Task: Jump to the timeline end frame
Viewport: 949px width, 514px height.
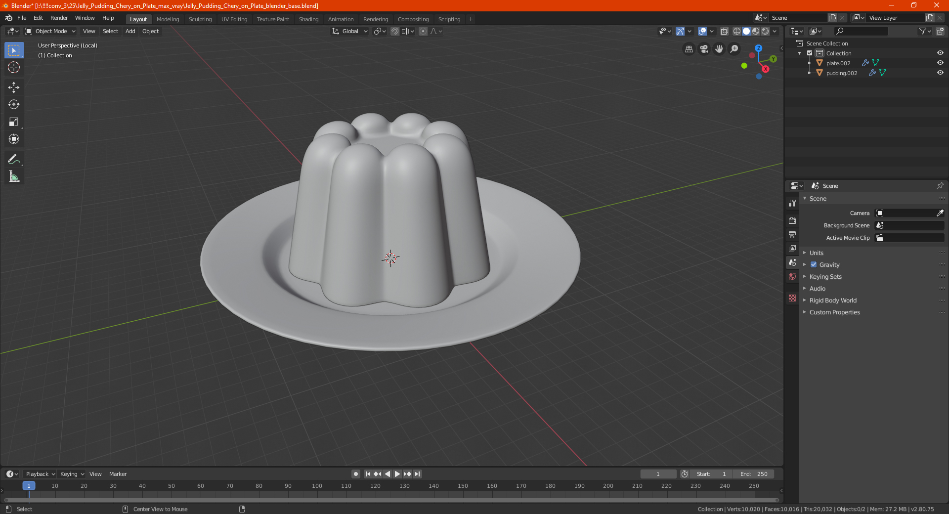Action: pos(417,474)
